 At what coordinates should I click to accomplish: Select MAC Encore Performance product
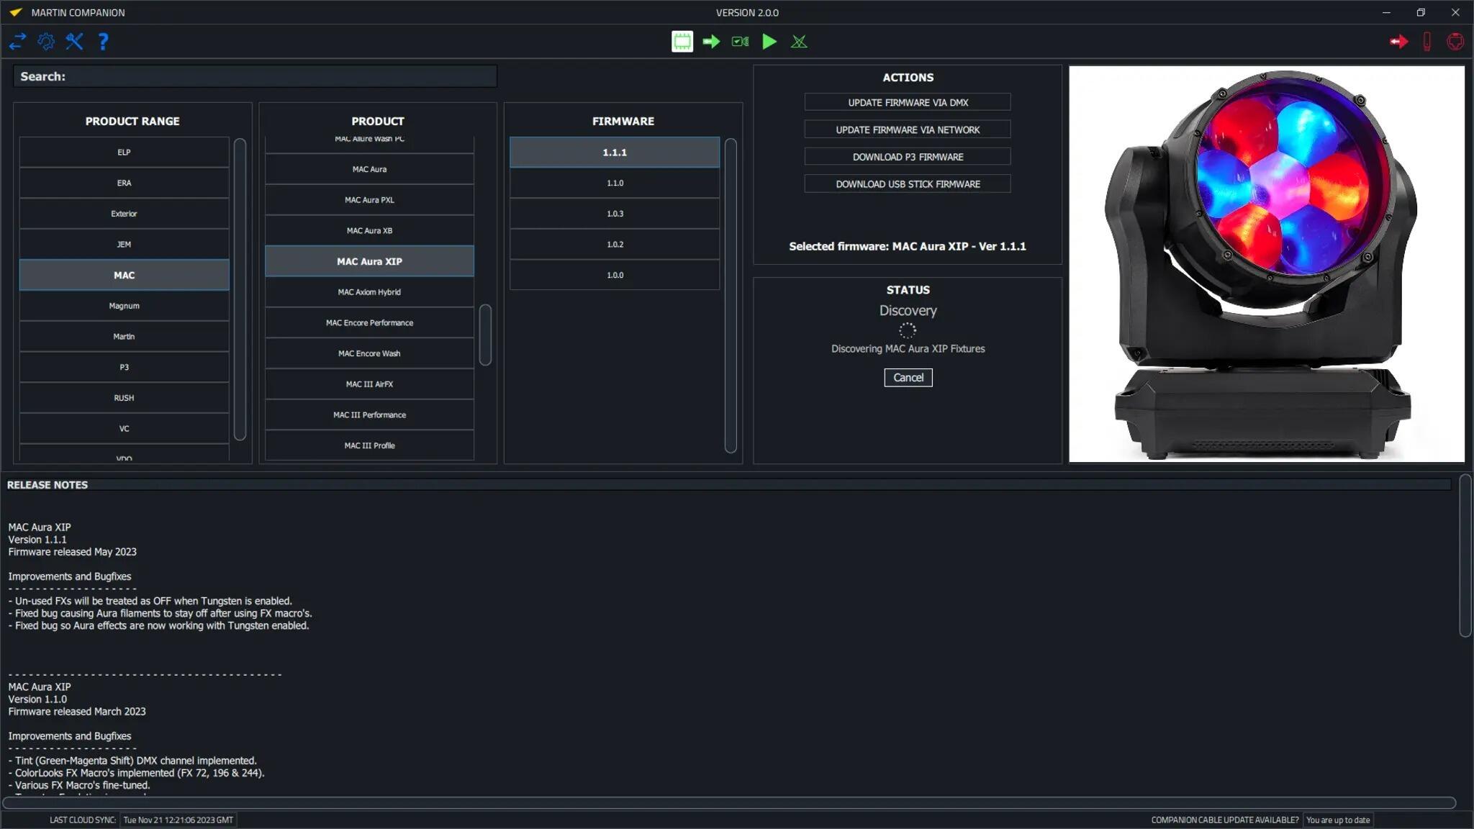(x=369, y=323)
